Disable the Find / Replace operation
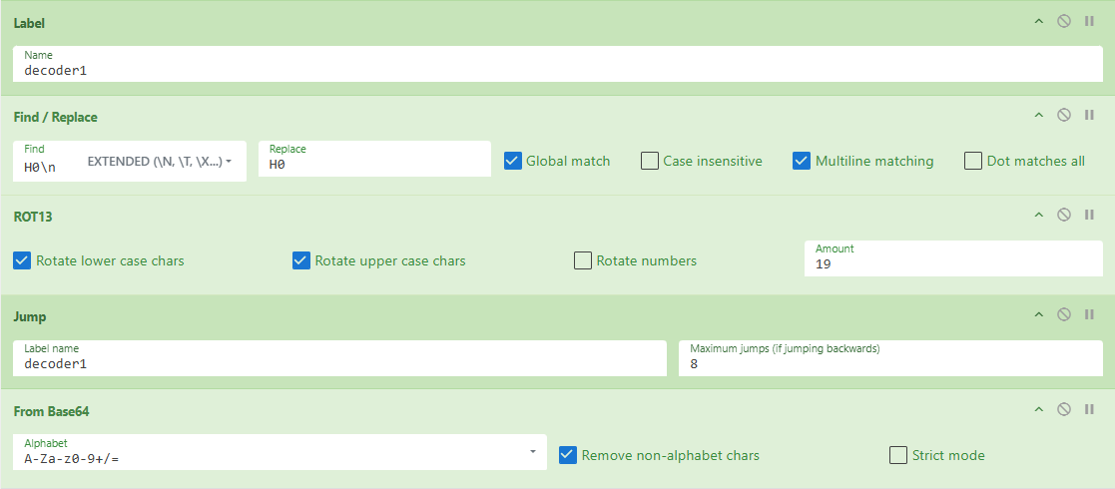This screenshot has width=1115, height=489. tap(1064, 116)
